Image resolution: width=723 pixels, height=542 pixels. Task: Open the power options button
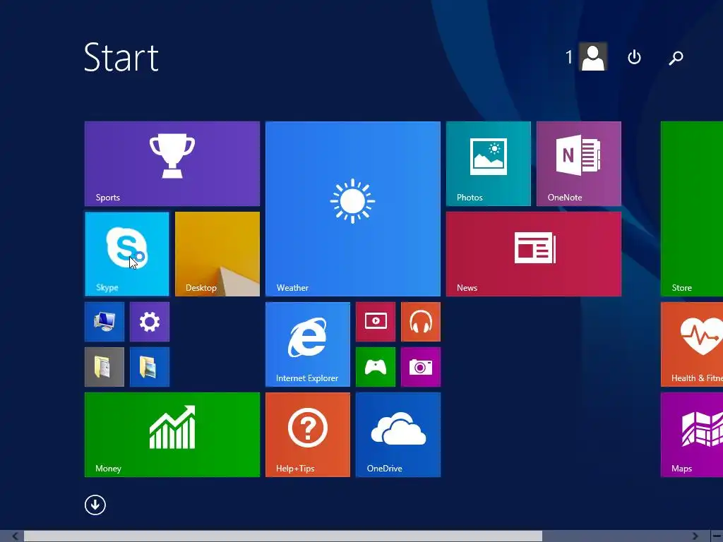[635, 57]
